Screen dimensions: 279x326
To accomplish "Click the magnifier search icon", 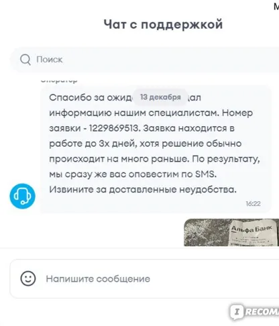I will point(25,60).
